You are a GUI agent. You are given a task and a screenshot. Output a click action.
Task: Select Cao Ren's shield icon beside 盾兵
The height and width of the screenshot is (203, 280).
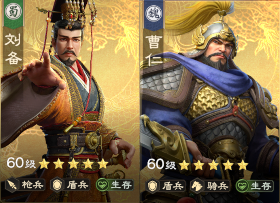(152, 186)
